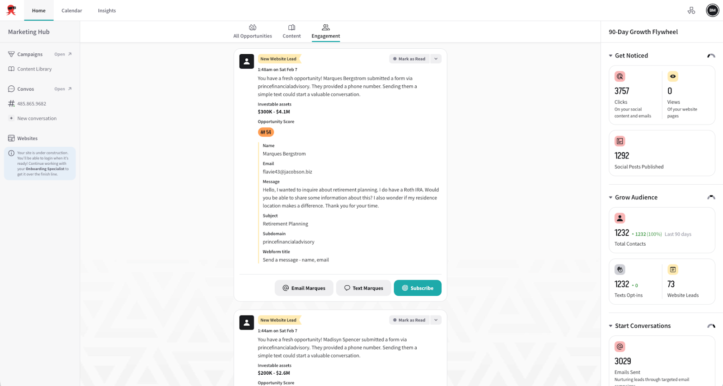The width and height of the screenshot is (723, 386).
Task: Click the Website Leads icon
Action: click(x=673, y=270)
